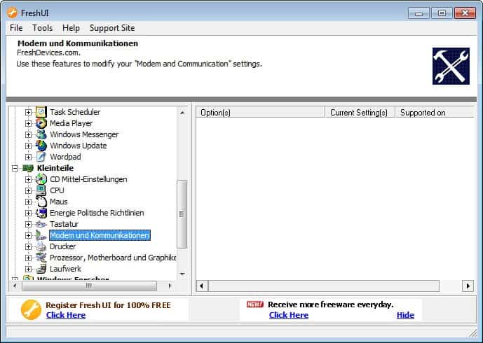The width and height of the screenshot is (483, 343).
Task: Click the CD Mittel-Einstellungen disc icon
Action: (x=41, y=179)
